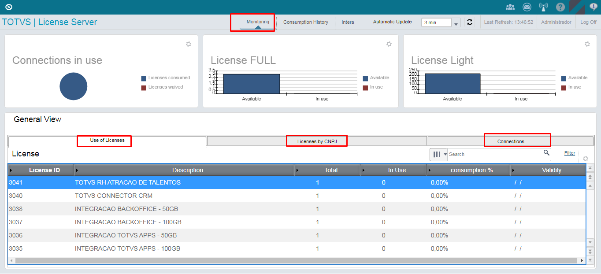Select row TOTVS RH ATRACAO DE TALENTOS
The height and width of the screenshot is (274, 601).
(x=297, y=182)
